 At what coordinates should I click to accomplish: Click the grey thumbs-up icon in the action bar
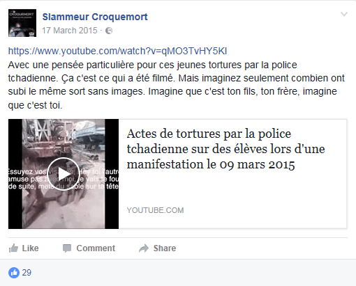click(x=13, y=248)
